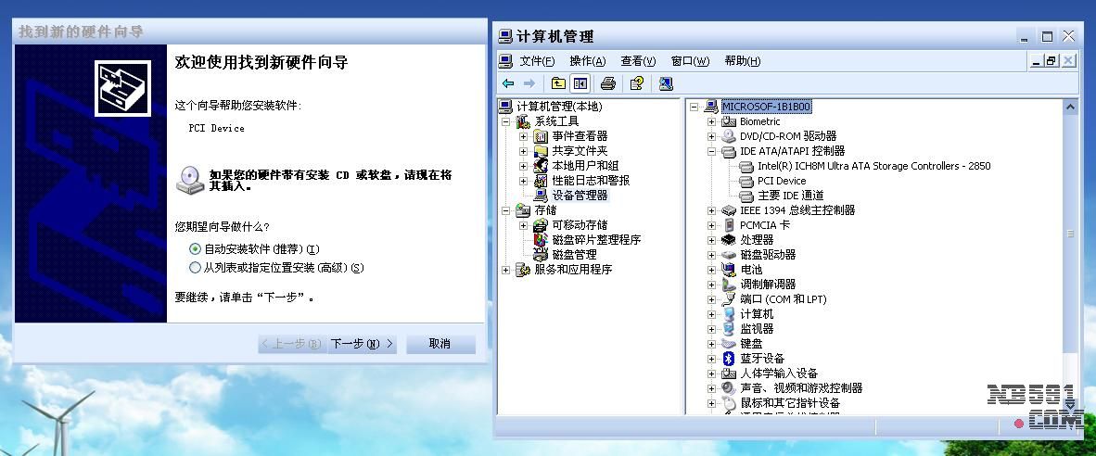Image resolution: width=1096 pixels, height=456 pixels.
Task: Open the 文件(F) menu
Action: coord(537,61)
